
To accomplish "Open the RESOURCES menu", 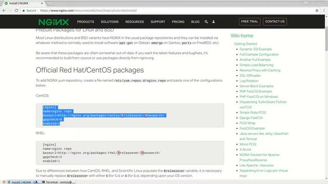I will click(134, 21).
